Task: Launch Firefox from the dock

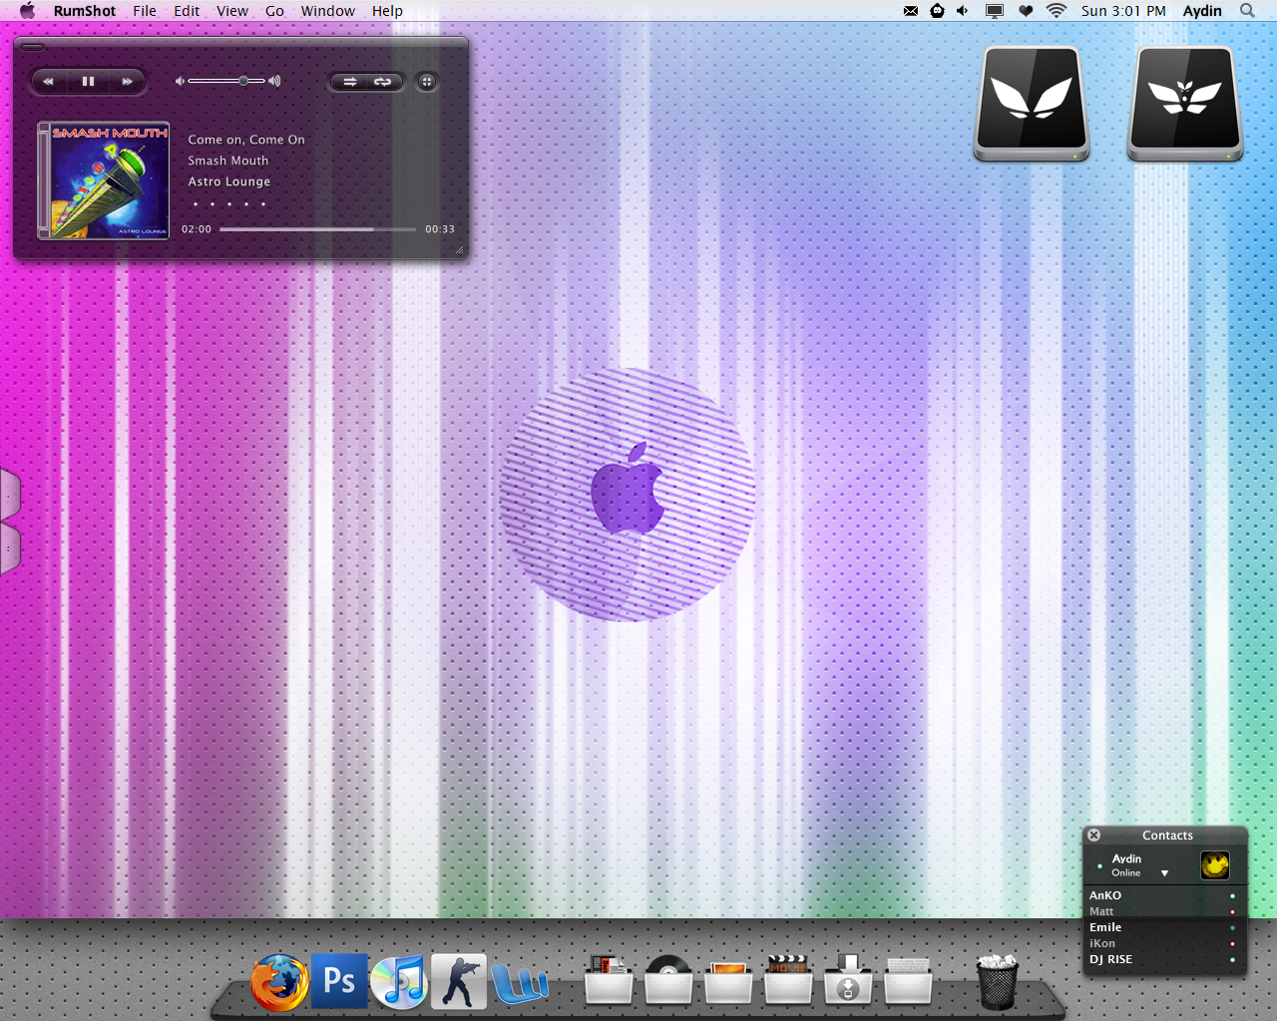Action: click(279, 982)
